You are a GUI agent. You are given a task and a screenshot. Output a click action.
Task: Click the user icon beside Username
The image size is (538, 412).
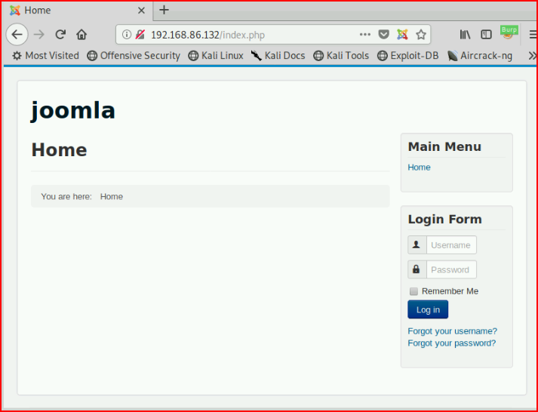pyautogui.click(x=417, y=245)
